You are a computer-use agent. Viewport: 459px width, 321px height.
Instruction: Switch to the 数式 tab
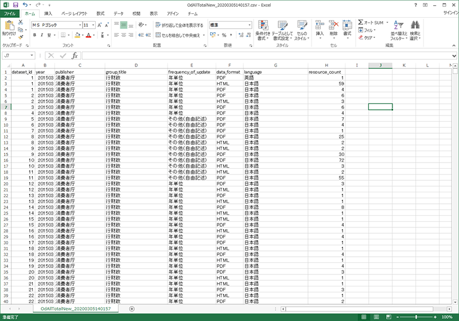tap(100, 13)
